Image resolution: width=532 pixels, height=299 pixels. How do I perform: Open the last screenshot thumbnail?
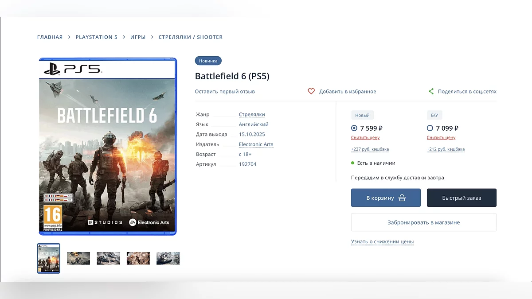168,258
